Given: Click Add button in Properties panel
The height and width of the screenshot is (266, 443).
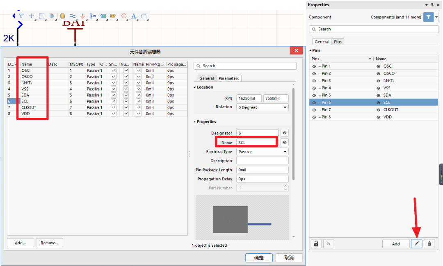Looking at the screenshot, I should 396,244.
